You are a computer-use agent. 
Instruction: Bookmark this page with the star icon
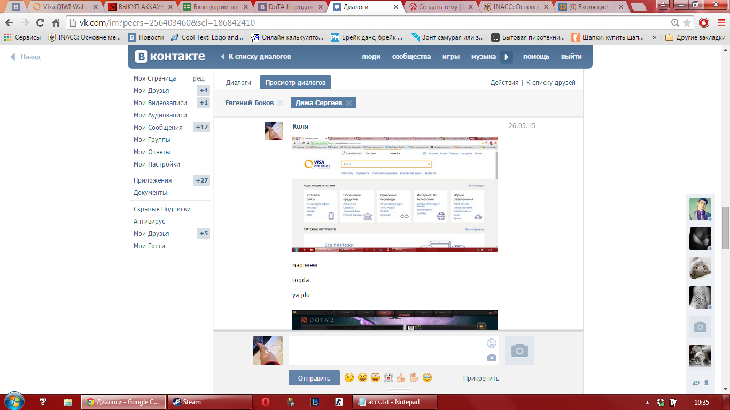click(687, 23)
